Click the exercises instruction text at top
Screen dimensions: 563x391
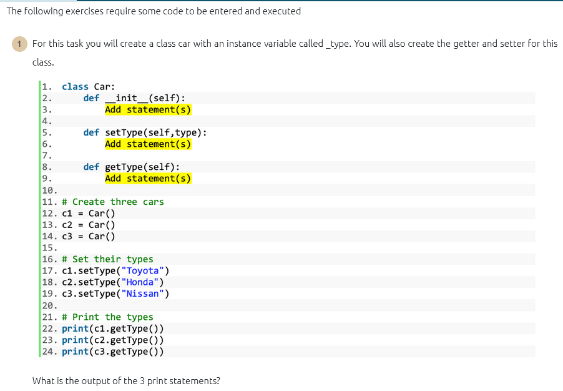coord(152,11)
